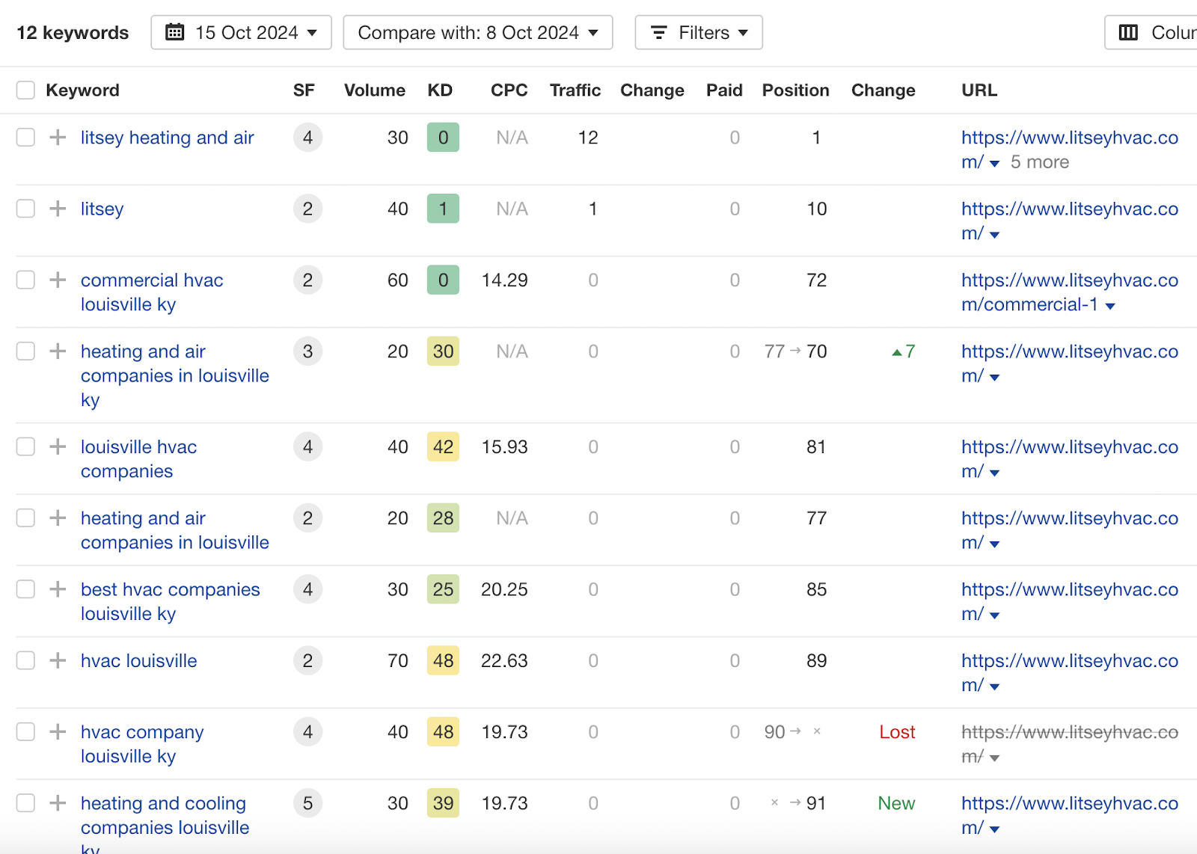1197x854 pixels.
Task: Click SF badge 4 for 'best hvac companies louisville ky'
Action: click(307, 589)
